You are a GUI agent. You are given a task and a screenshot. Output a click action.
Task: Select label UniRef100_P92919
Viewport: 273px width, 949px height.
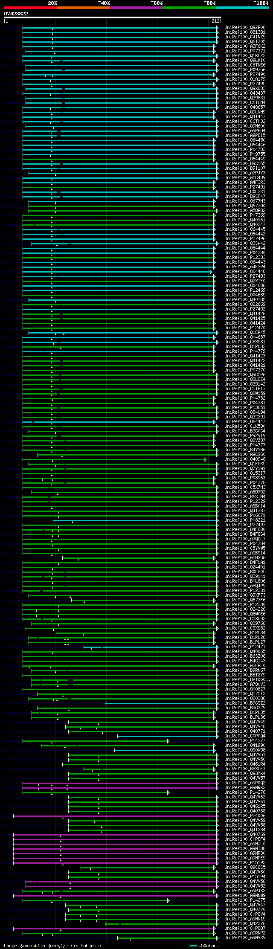click(245, 436)
